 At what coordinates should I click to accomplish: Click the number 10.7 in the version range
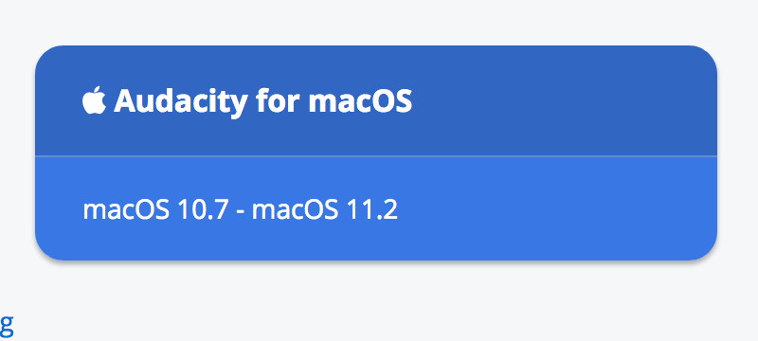point(203,210)
